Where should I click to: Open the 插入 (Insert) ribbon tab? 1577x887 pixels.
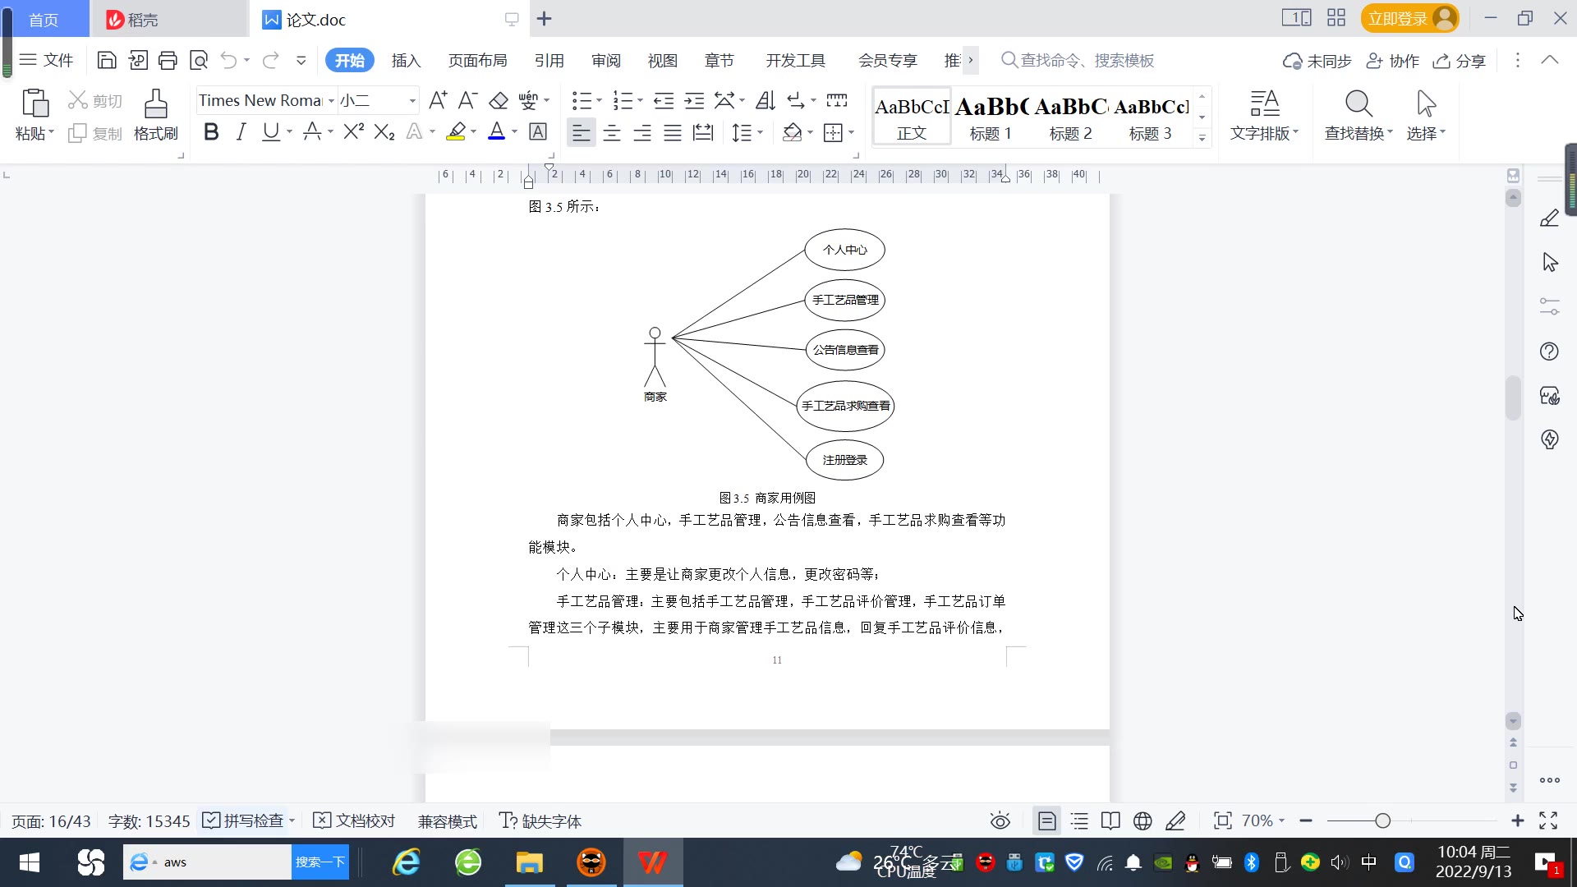click(x=406, y=61)
